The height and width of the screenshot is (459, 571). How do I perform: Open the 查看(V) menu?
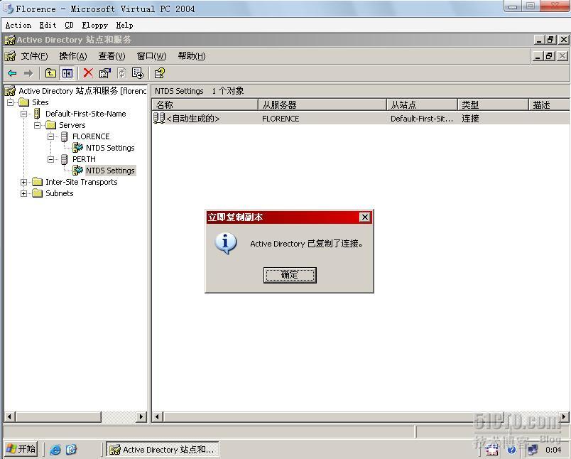pyautogui.click(x=112, y=56)
